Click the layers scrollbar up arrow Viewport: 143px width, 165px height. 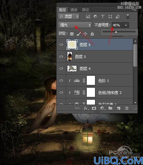[135, 41]
